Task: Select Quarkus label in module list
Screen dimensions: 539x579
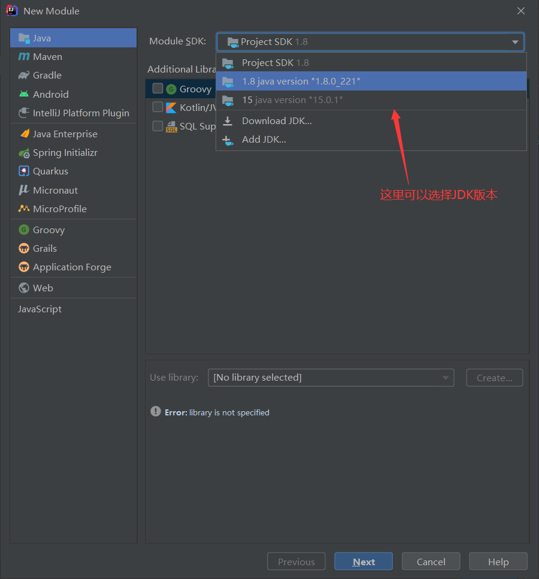Action: coord(50,171)
